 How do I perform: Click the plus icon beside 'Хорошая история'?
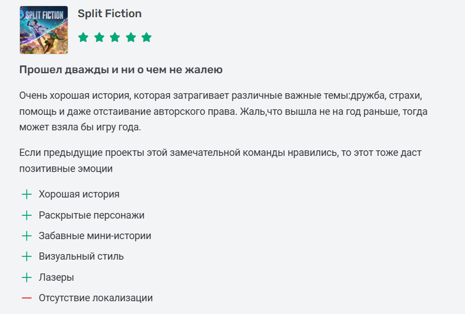tap(27, 195)
